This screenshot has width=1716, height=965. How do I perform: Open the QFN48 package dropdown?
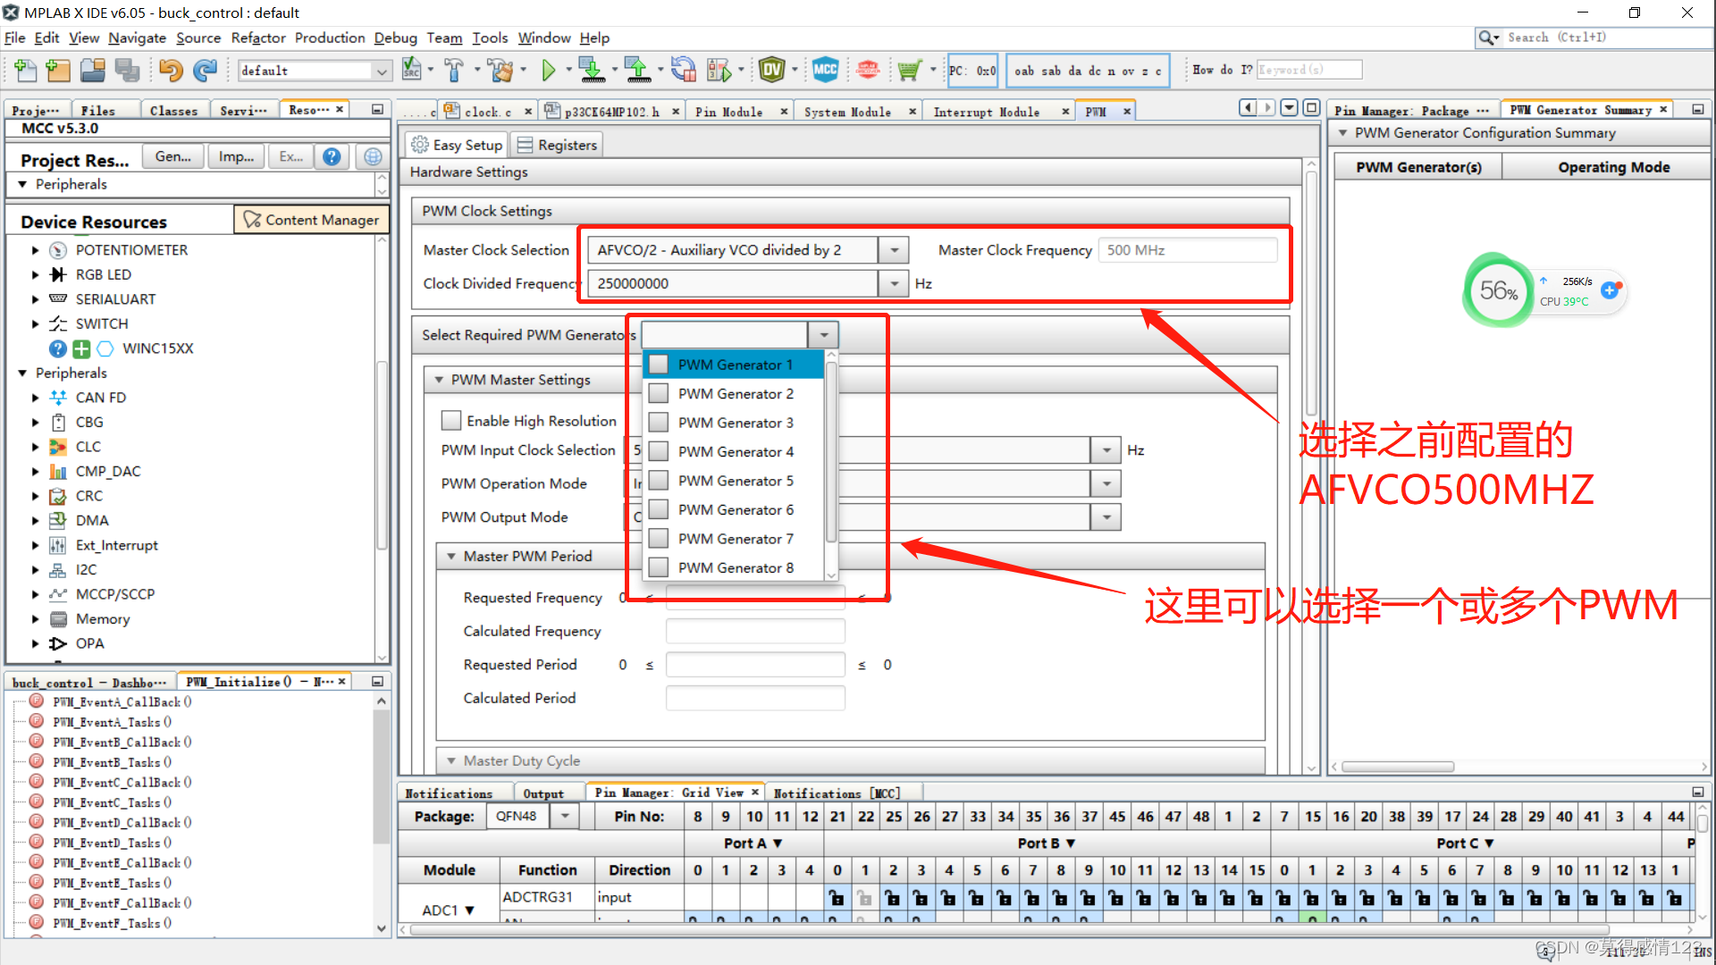point(564,816)
